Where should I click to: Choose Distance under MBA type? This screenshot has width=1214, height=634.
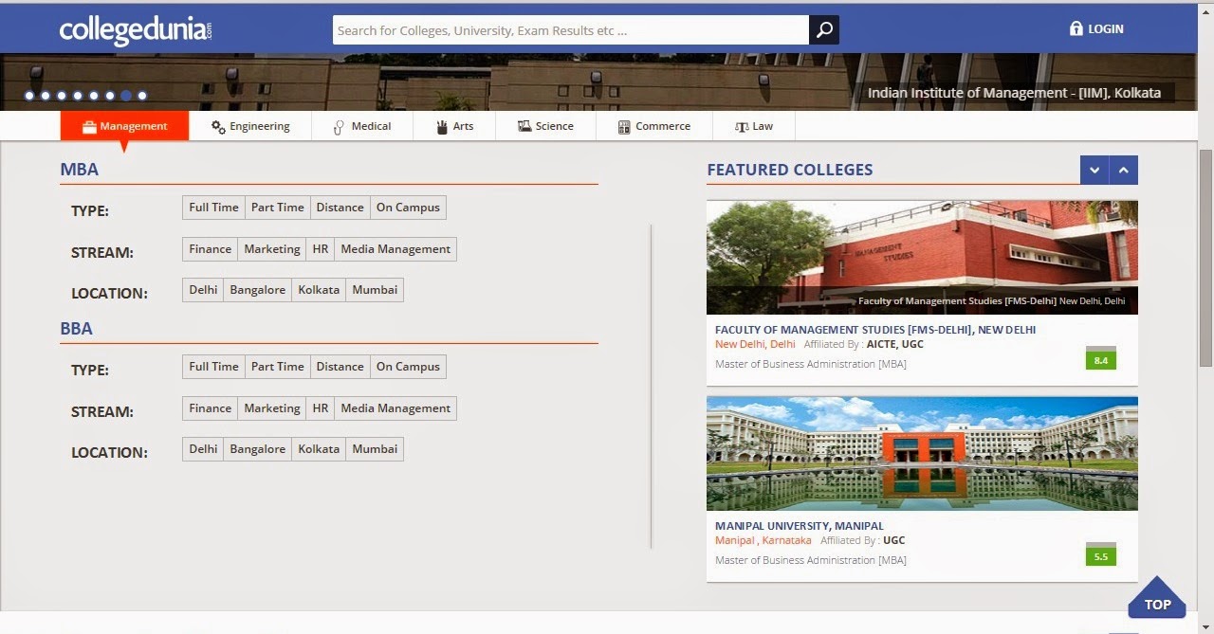click(x=340, y=208)
